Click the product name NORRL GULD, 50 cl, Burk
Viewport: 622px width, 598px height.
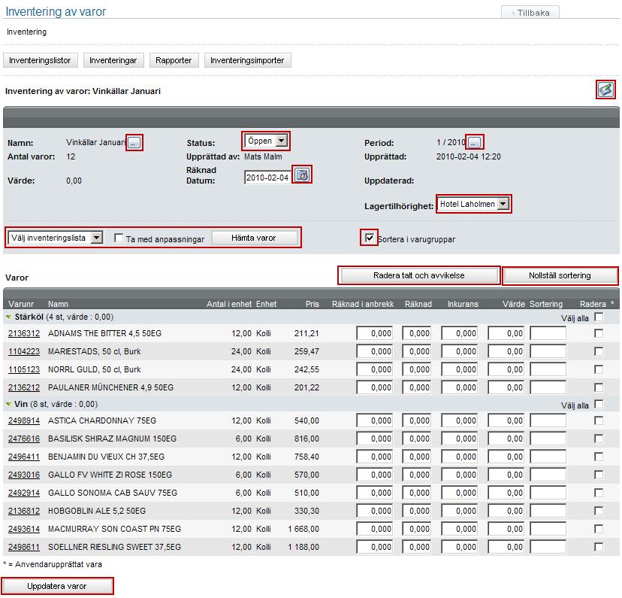click(95, 369)
